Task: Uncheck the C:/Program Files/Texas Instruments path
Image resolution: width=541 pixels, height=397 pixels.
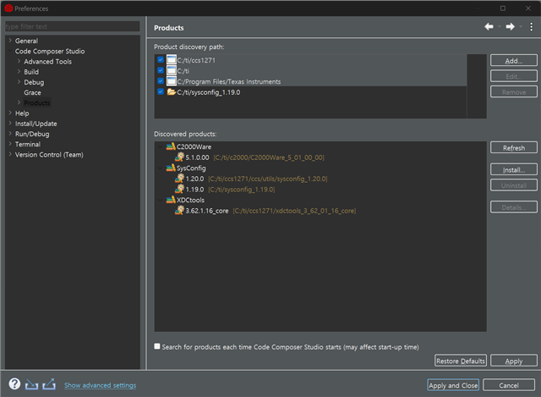Action: [x=161, y=81]
